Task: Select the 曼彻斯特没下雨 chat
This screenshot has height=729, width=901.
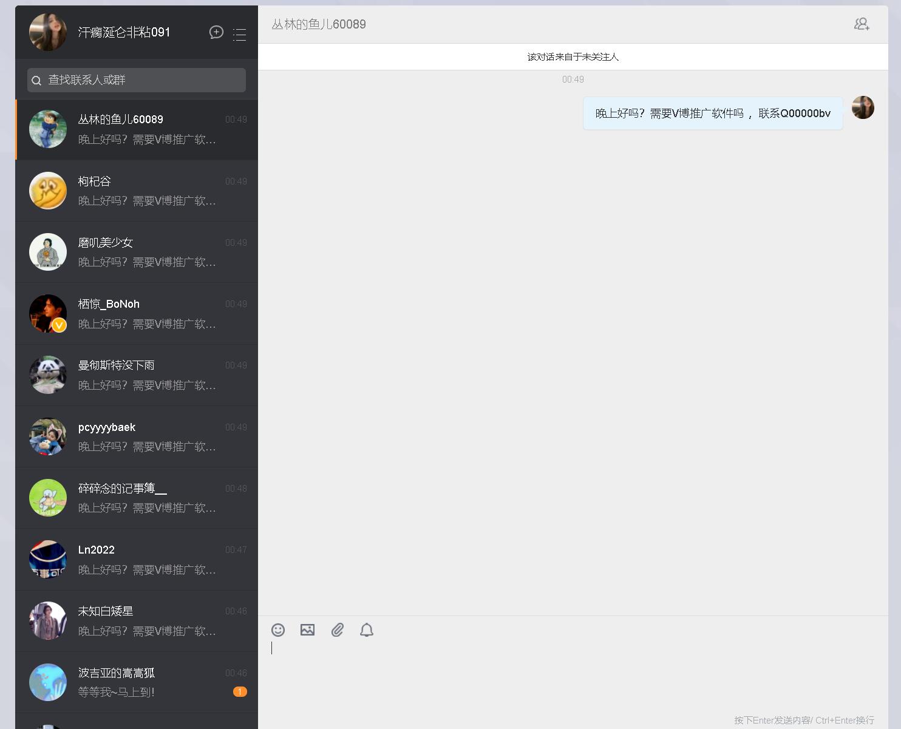Action: coord(137,375)
